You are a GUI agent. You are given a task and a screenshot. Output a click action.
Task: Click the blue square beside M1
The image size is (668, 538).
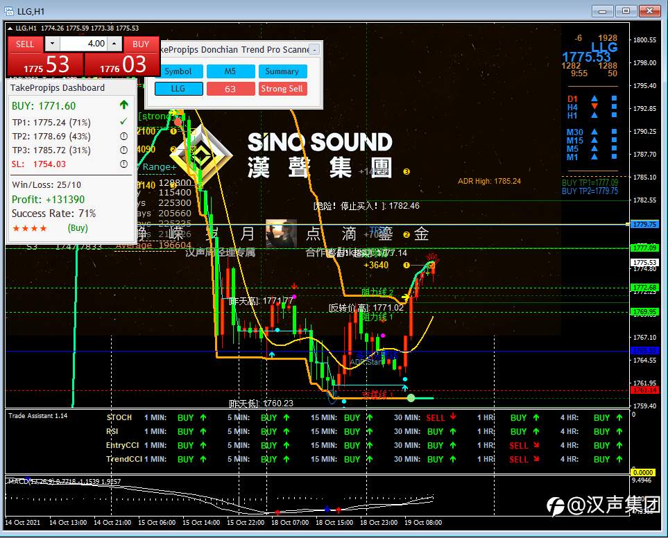(x=614, y=157)
